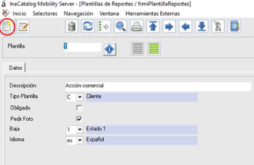Expand the Baja dropdown
Image resolution: width=254 pixels, height=165 pixels.
79,130
